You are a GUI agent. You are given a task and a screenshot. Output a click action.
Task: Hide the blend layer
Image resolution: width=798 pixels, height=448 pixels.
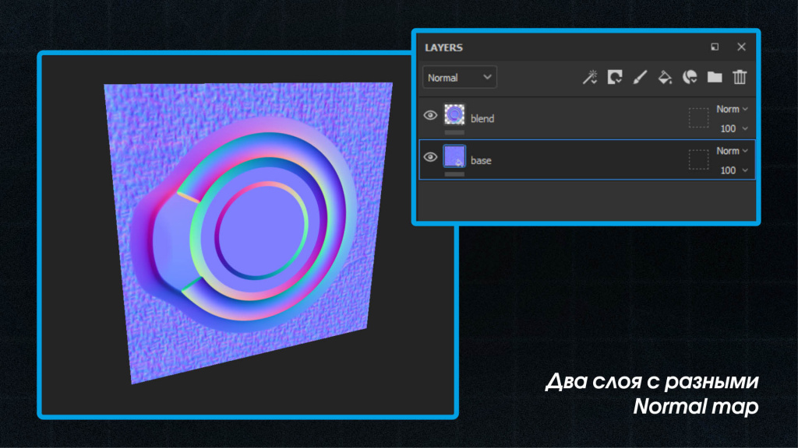430,115
